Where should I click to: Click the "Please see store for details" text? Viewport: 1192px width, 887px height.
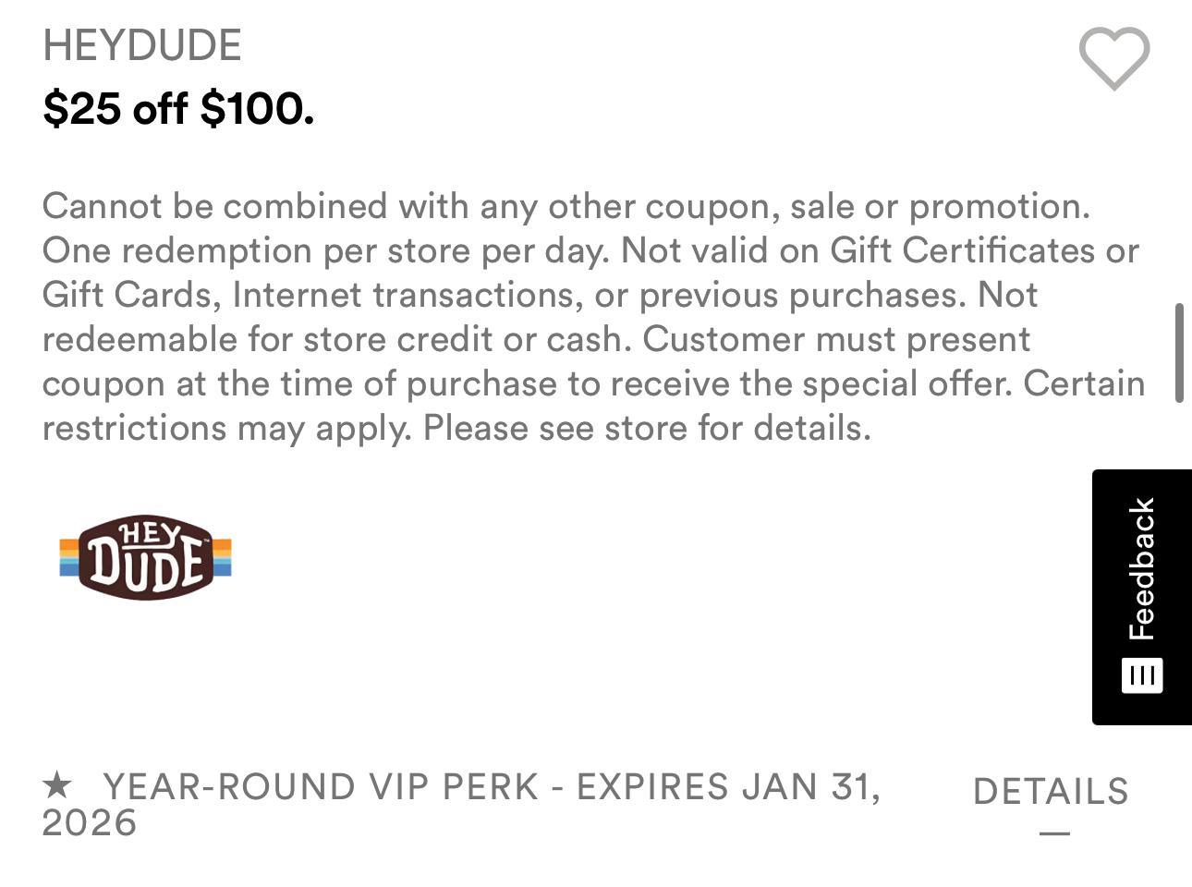[647, 428]
